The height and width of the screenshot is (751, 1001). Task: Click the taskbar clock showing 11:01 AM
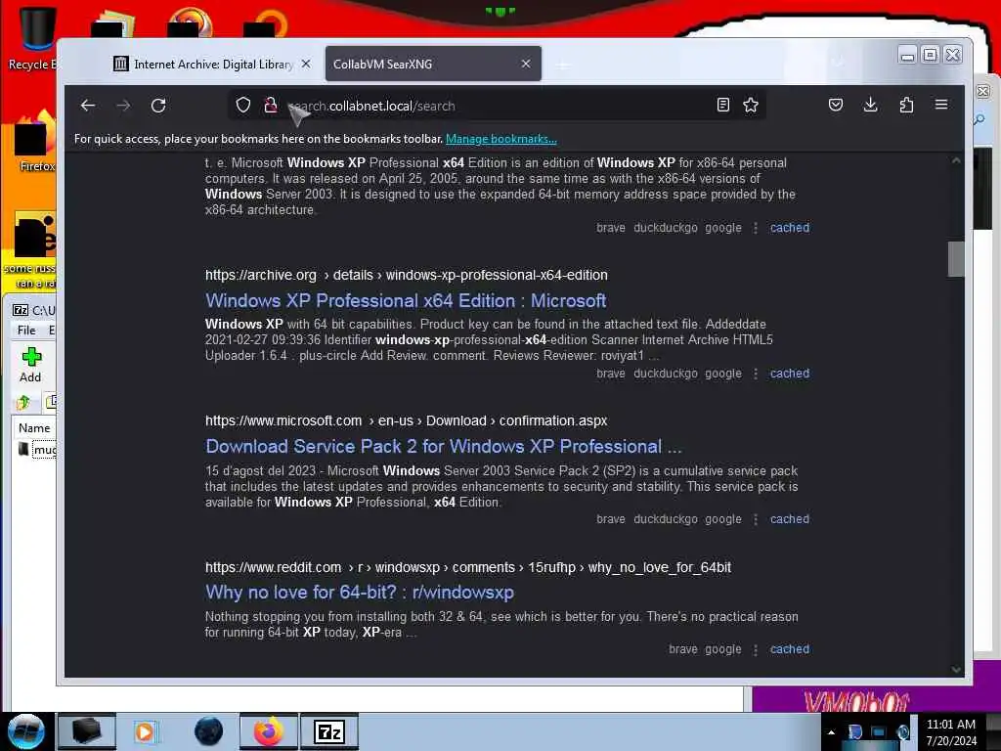951,731
